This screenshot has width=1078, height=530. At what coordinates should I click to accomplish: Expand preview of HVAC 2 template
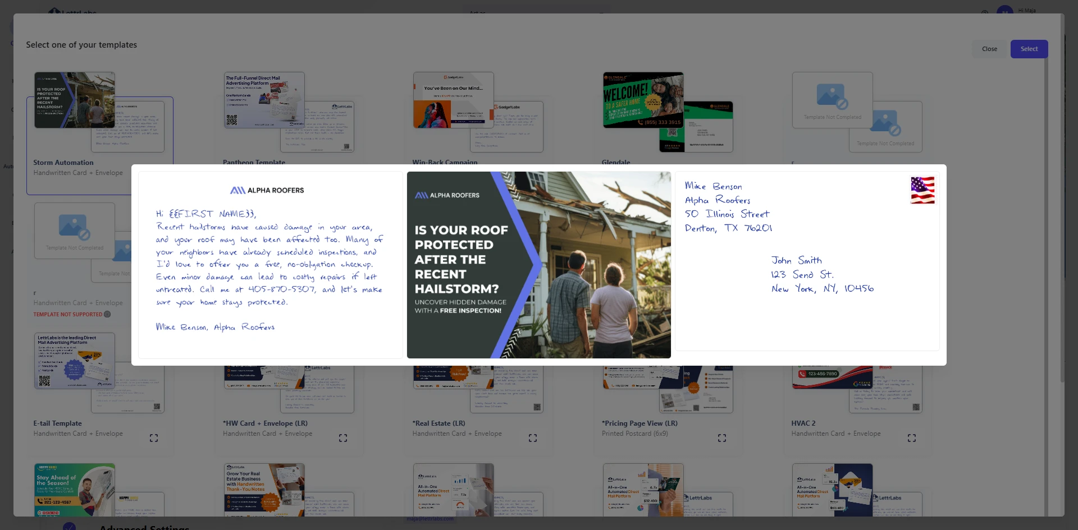912,438
